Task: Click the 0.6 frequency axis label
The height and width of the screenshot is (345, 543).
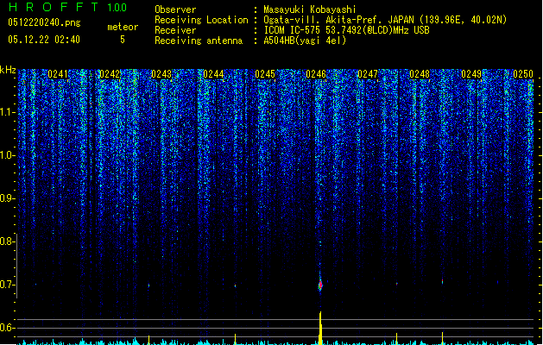Action: click(x=7, y=328)
